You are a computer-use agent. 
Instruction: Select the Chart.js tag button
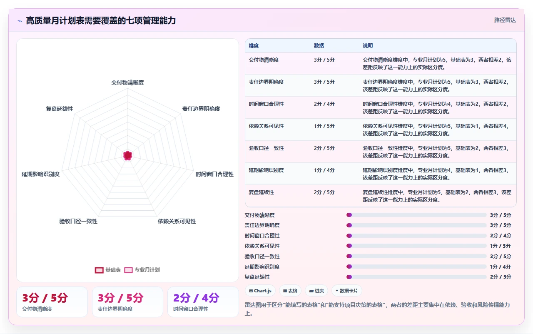tap(260, 291)
